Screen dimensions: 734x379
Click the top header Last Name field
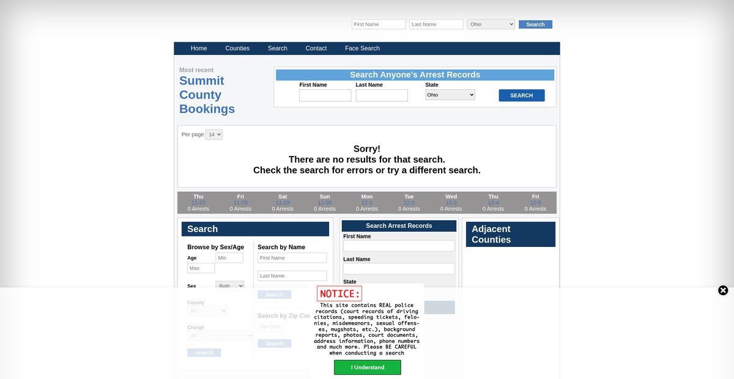[x=436, y=24]
